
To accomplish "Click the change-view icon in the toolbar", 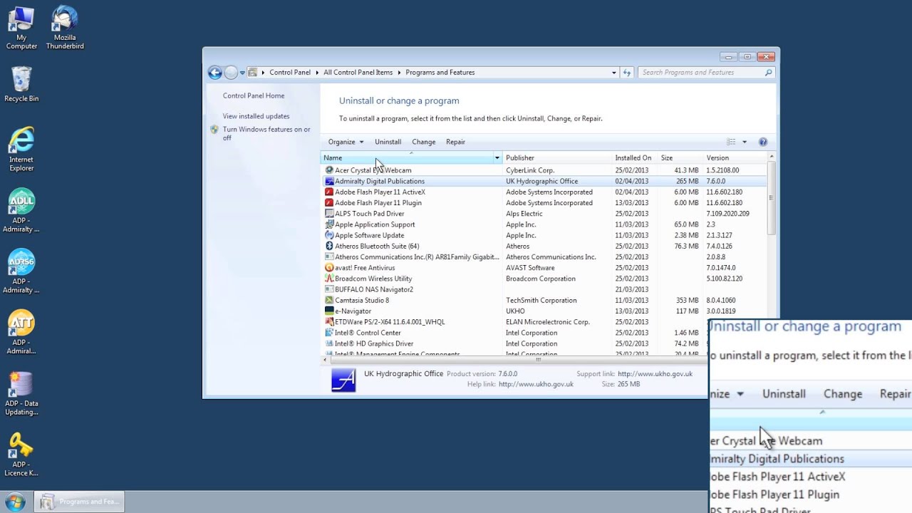I will coord(731,142).
